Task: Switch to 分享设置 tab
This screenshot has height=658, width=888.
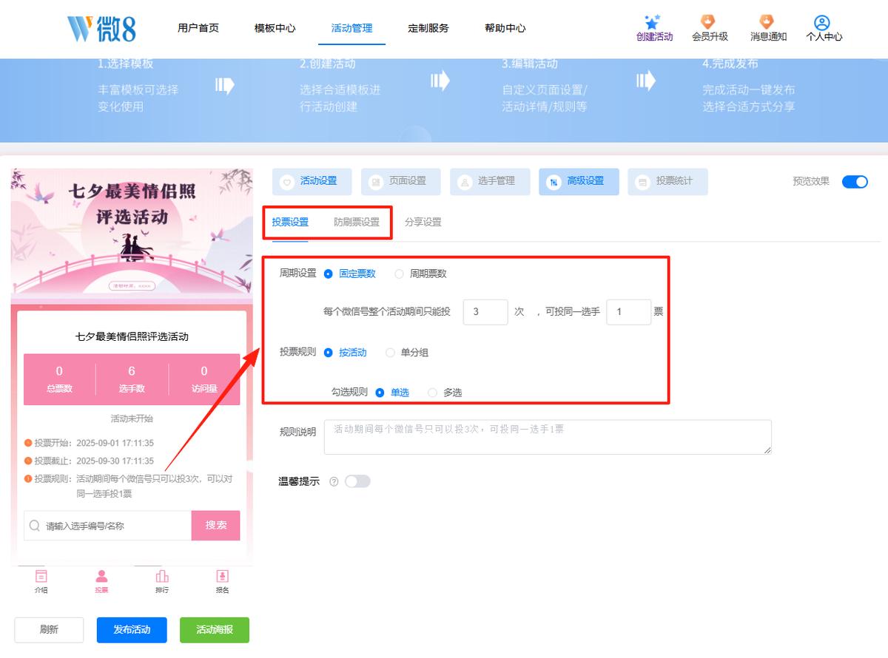Action: pyautogui.click(x=423, y=222)
